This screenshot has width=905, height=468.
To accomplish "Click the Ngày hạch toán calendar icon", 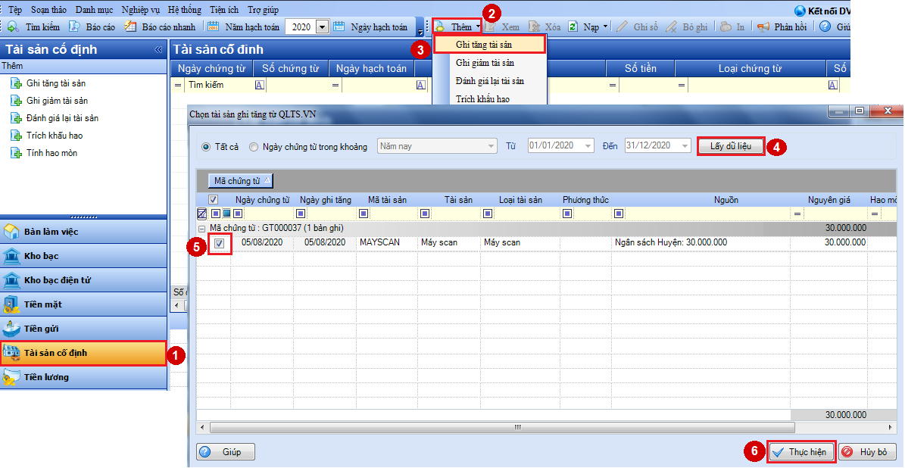I will click(339, 27).
